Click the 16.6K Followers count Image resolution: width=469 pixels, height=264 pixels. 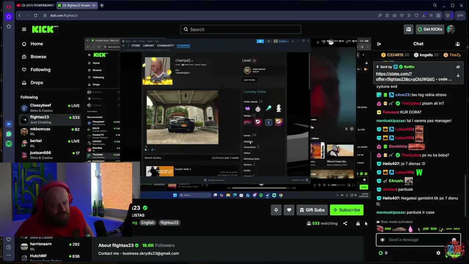click(158, 245)
